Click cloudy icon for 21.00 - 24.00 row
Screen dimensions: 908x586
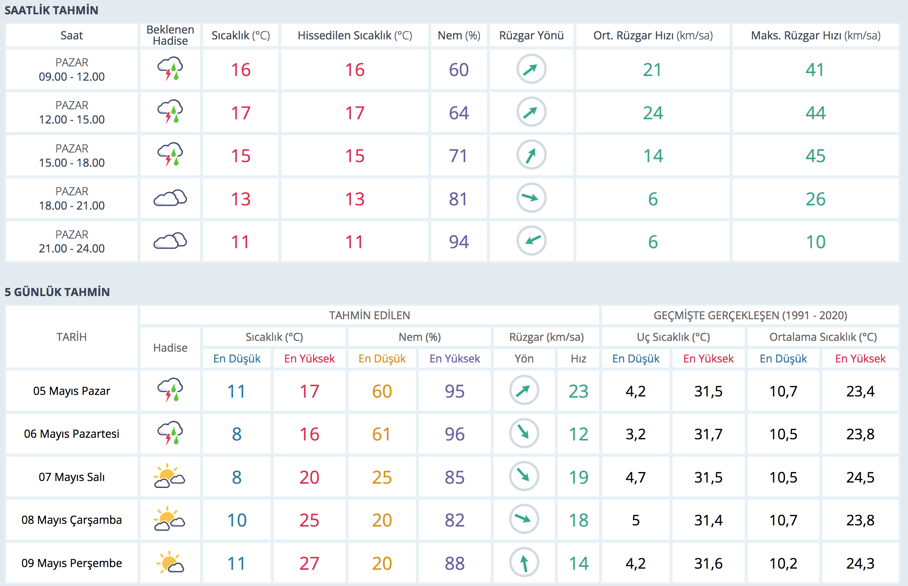170,241
